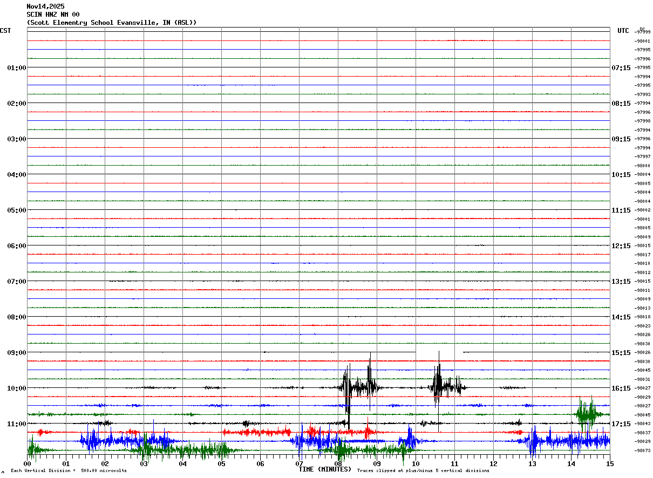Select the station code SCIN HNZ NM 00
653x478 pixels.
coord(53,15)
